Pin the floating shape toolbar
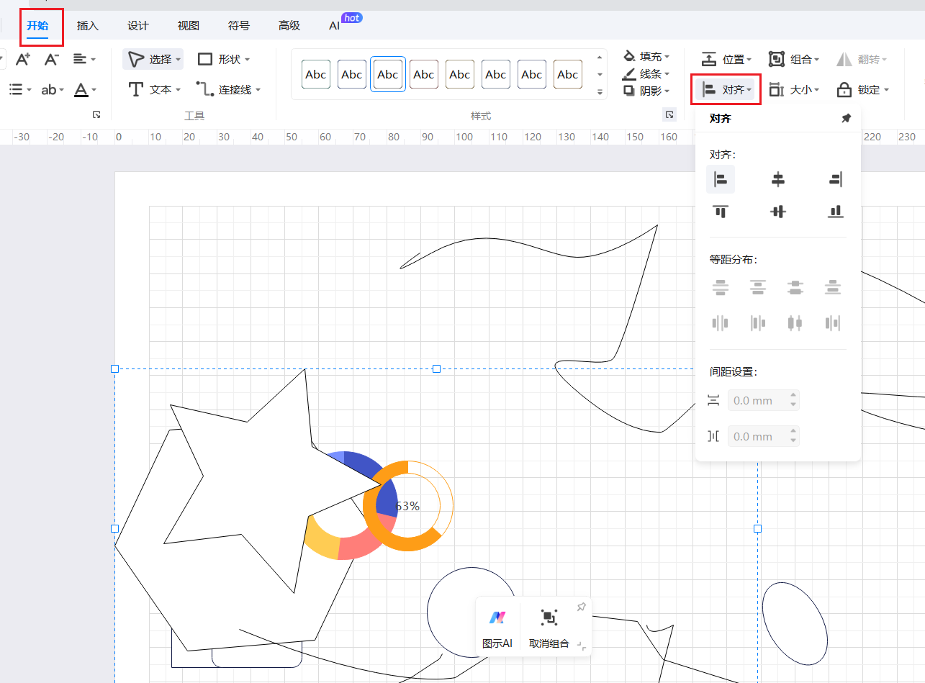 click(x=581, y=607)
